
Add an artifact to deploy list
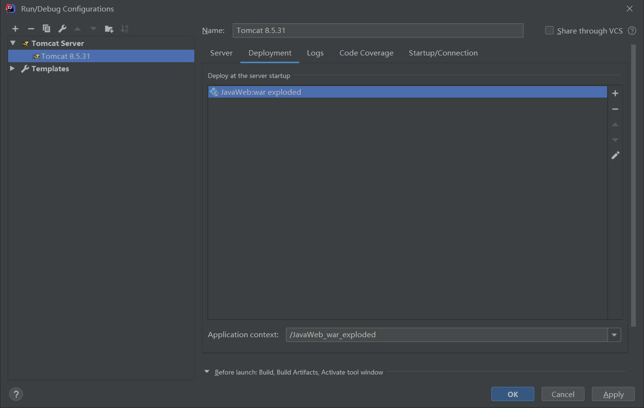pyautogui.click(x=615, y=93)
